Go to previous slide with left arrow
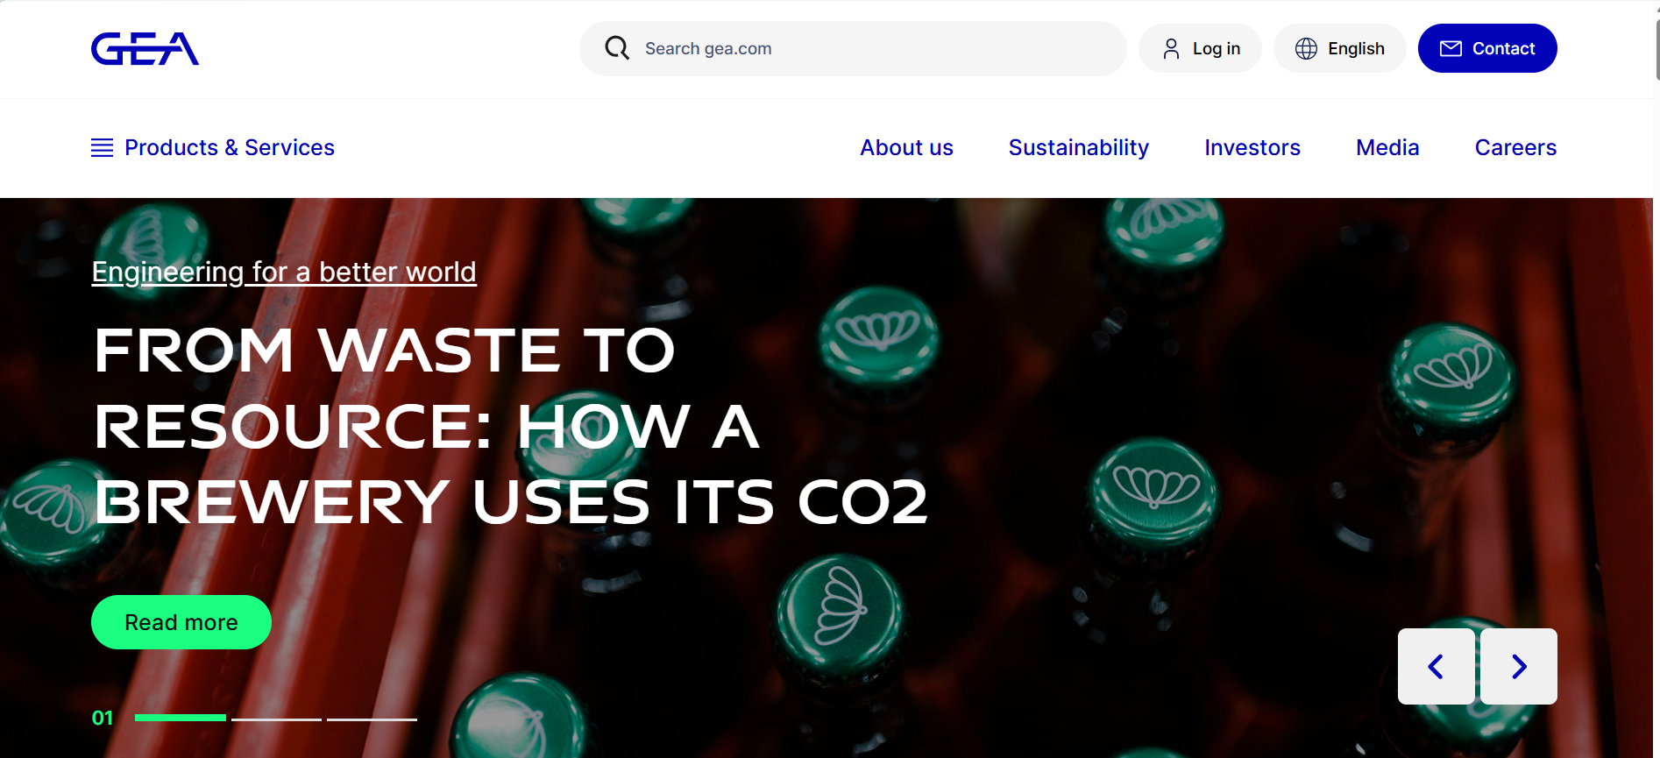Image resolution: width=1660 pixels, height=758 pixels. [x=1436, y=667]
